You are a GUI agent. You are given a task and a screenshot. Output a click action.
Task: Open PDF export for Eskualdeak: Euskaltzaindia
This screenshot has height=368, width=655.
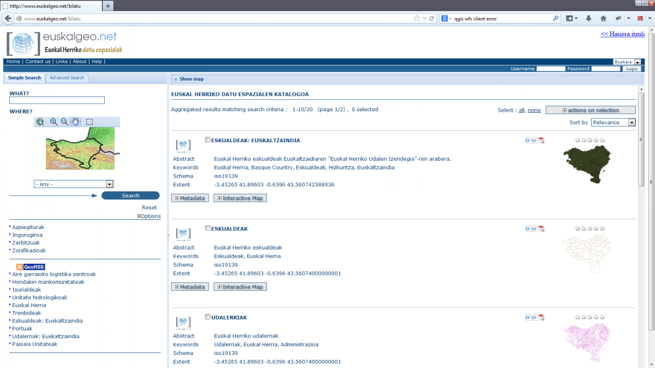[541, 140]
